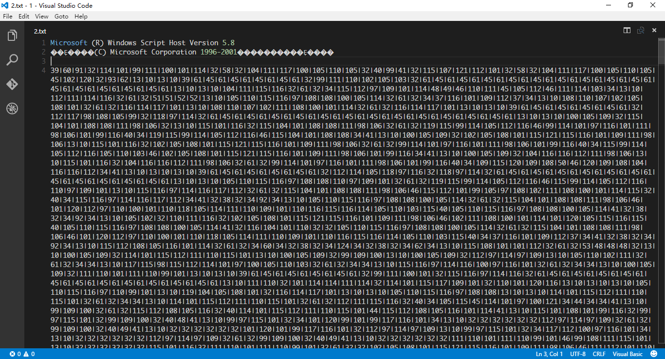The width and height of the screenshot is (665, 359).
Task: Change the Visual Basic language mode
Action: (628, 354)
